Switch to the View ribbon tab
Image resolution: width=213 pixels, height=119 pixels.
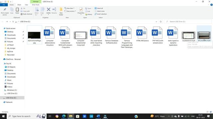pos(27,5)
